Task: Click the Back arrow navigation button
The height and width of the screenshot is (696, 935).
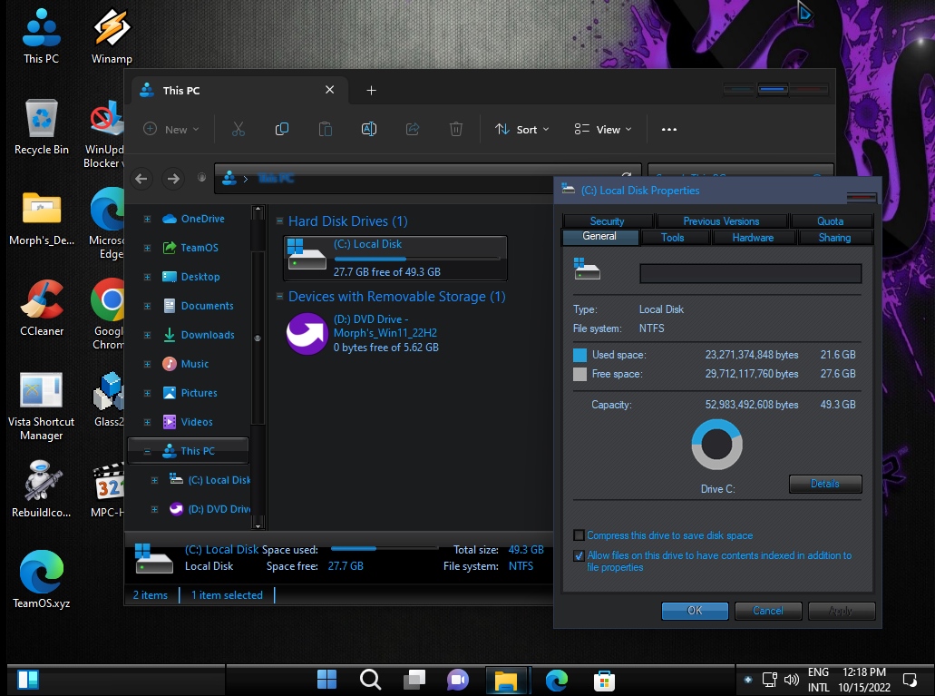Action: [x=141, y=179]
